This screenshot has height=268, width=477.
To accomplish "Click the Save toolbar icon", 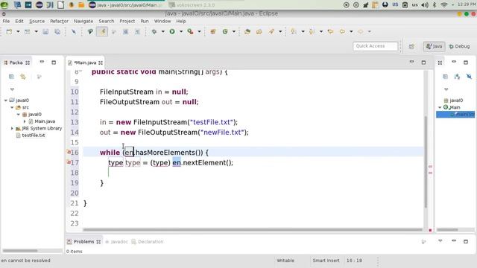I will point(45,31).
